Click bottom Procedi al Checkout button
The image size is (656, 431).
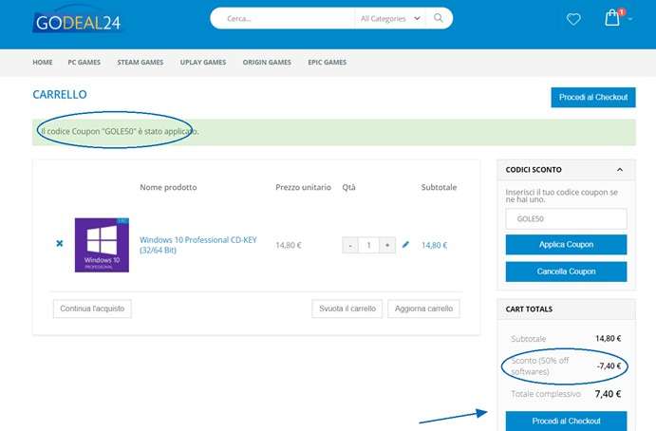click(566, 421)
